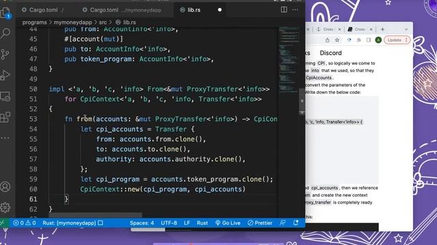Click the unsaved-changes dot on lib.rs tab
Viewport: 437px width, 245px height.
point(220,10)
